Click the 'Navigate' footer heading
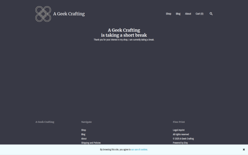 point(86,122)
